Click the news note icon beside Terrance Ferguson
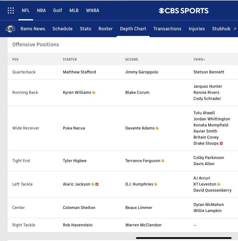238x241 pixels. 163,161
